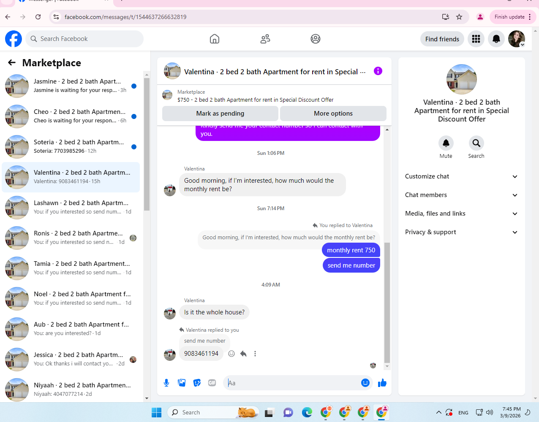Viewport: 539px width, 422px height.
Task: Click More options button
Action: tap(333, 114)
